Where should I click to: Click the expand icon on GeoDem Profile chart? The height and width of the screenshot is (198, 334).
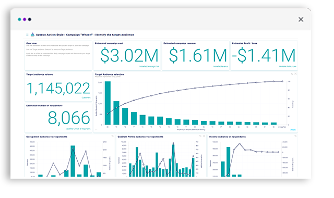[x=204, y=136]
